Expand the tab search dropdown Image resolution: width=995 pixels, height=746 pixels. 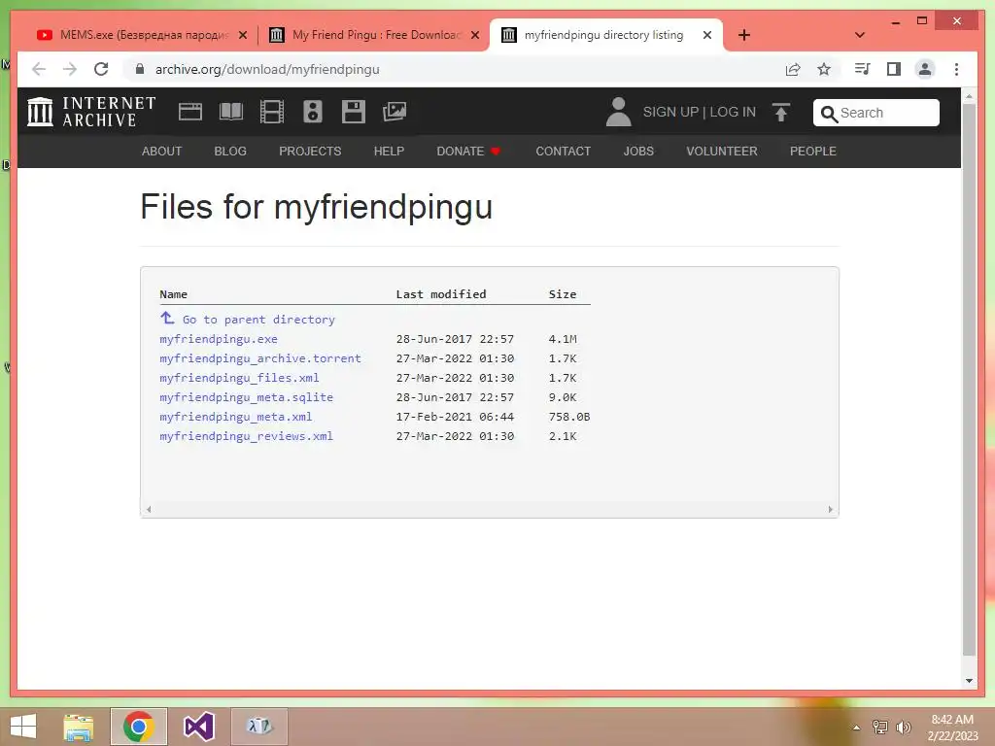[860, 35]
